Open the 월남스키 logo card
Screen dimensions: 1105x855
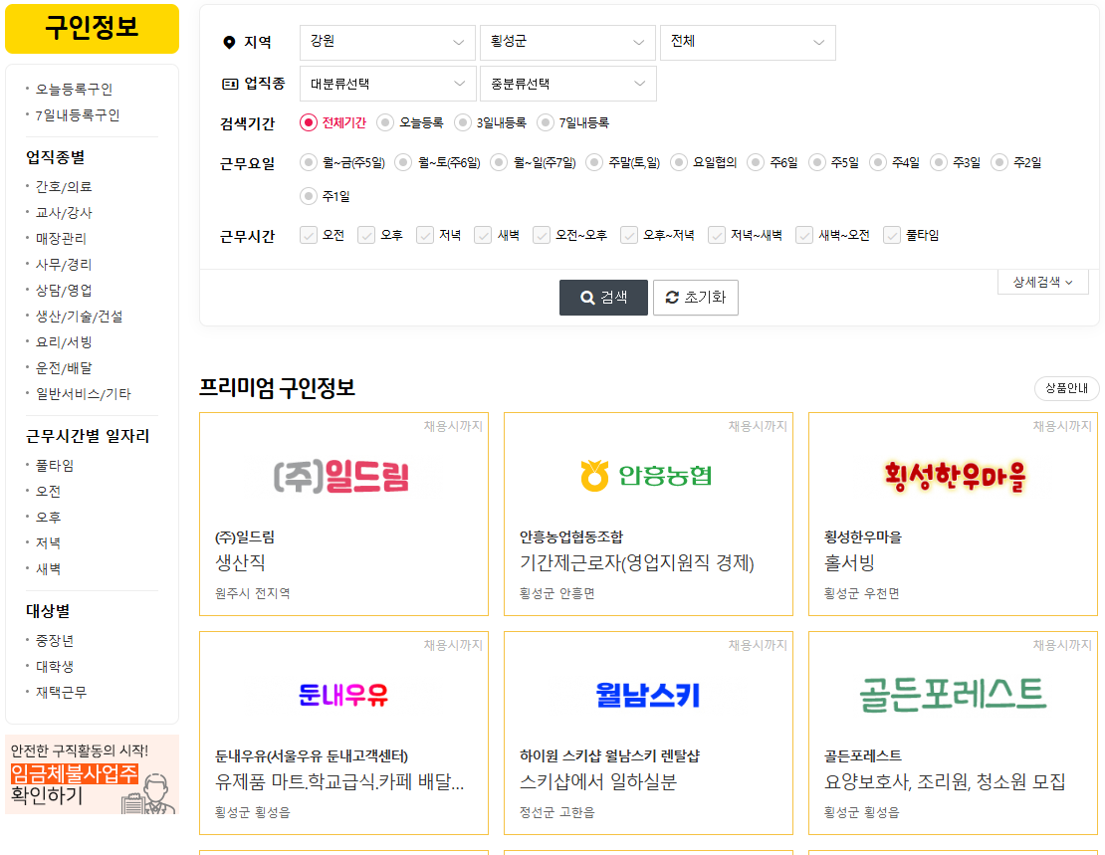(x=648, y=695)
